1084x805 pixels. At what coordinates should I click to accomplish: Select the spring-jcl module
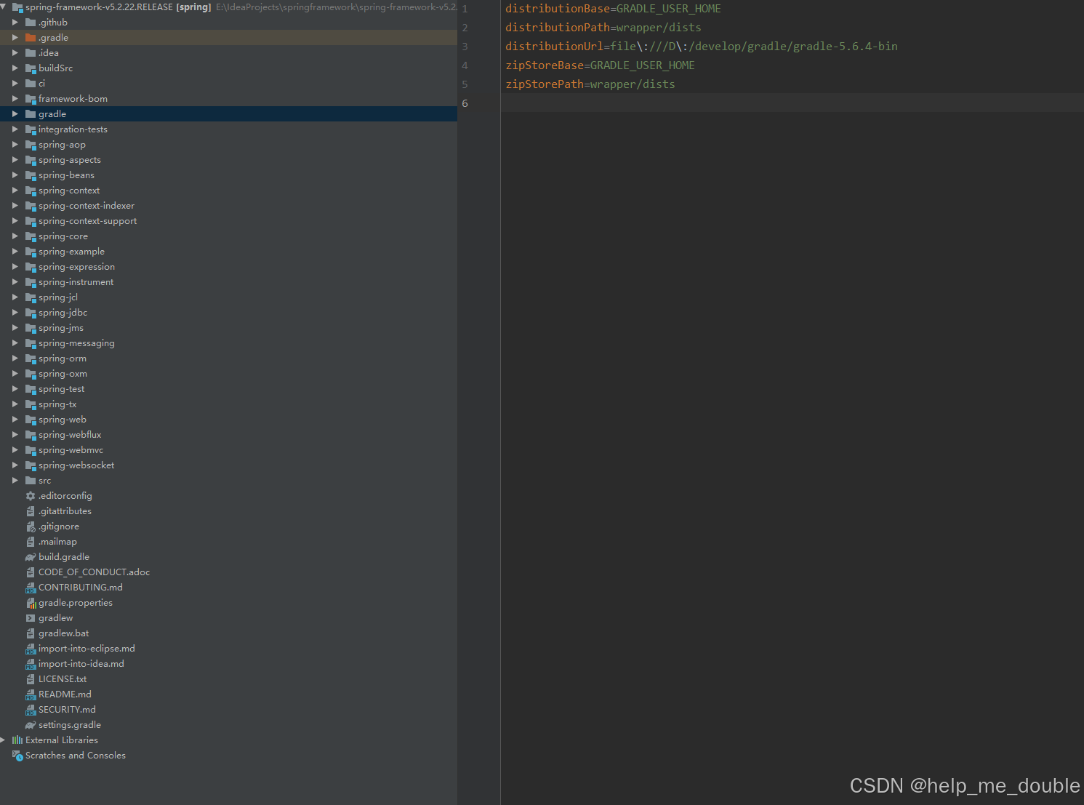58,297
